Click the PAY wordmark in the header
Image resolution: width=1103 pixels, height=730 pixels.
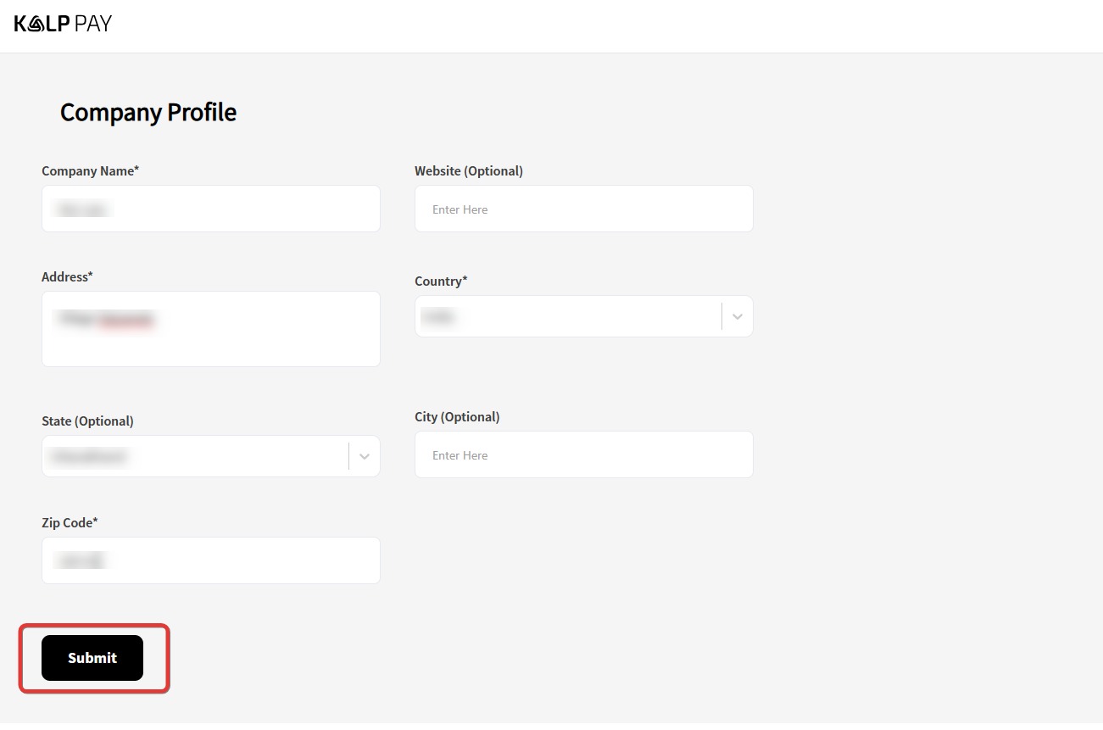[93, 24]
